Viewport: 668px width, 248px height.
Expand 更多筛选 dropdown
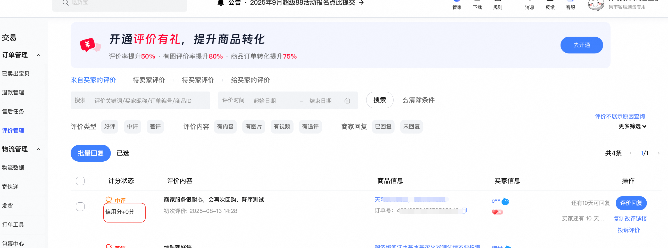(x=632, y=126)
